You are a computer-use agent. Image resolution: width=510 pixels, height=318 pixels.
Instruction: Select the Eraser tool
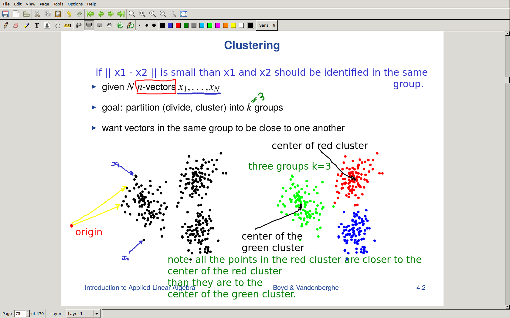coord(16,25)
